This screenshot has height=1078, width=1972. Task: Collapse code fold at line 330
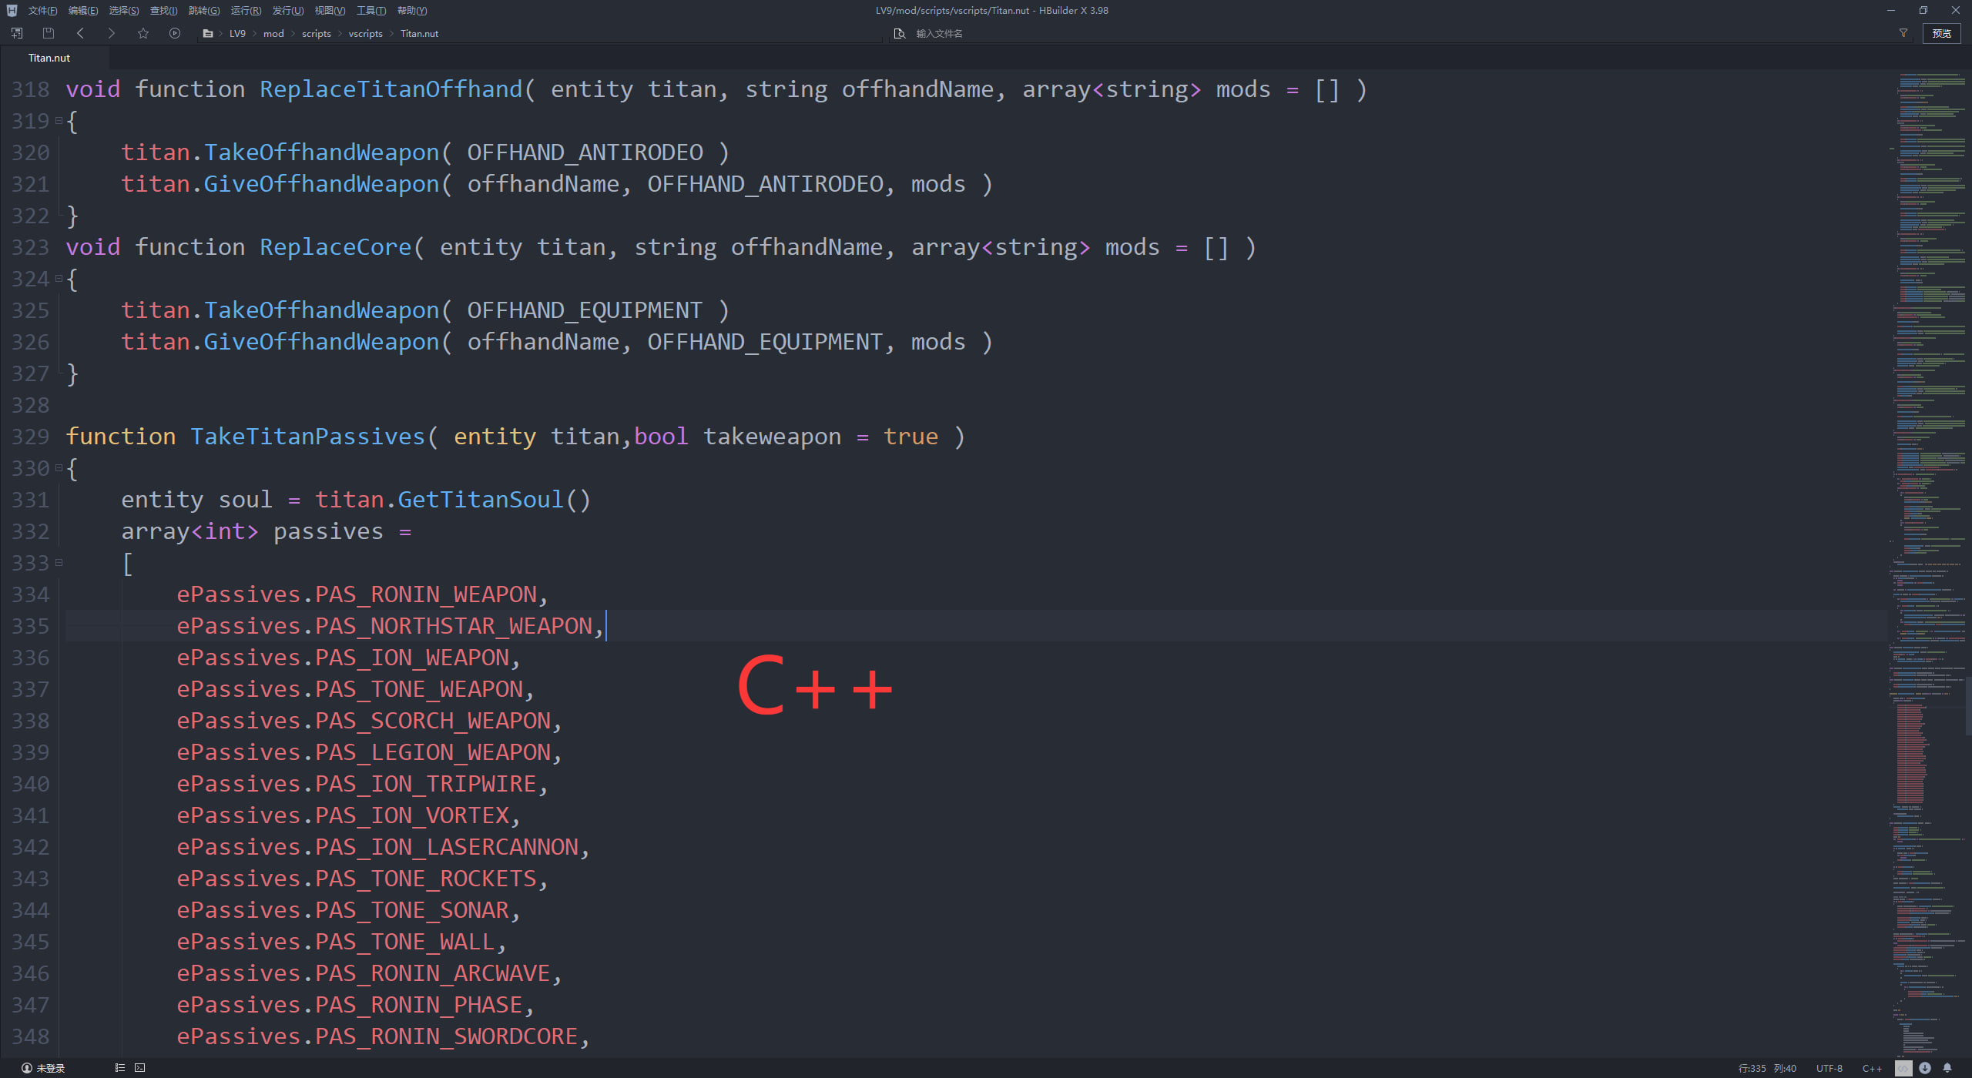point(59,468)
